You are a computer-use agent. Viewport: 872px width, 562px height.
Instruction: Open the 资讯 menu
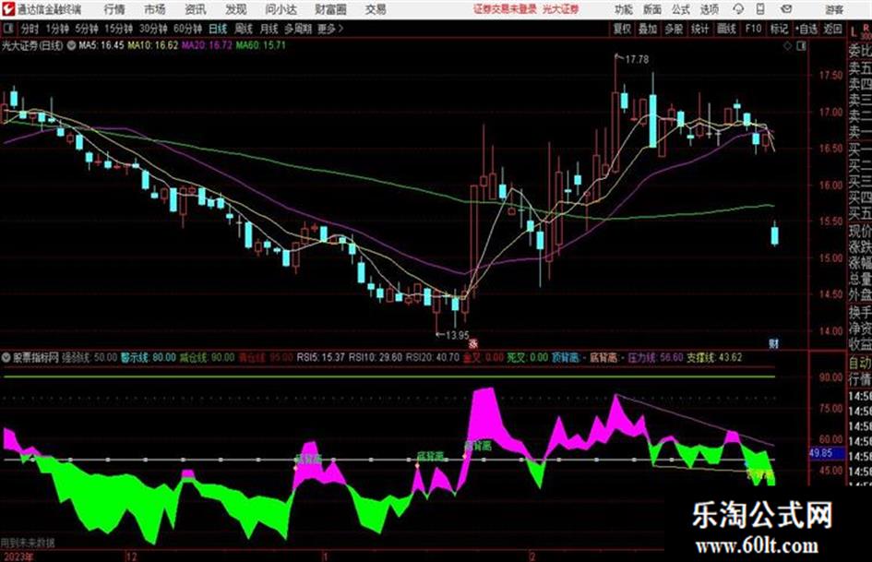pos(196,9)
